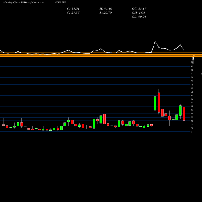Click the price axis label 76
Image resolution: width=202 pixels, height=202 pixels.
(192, 81)
